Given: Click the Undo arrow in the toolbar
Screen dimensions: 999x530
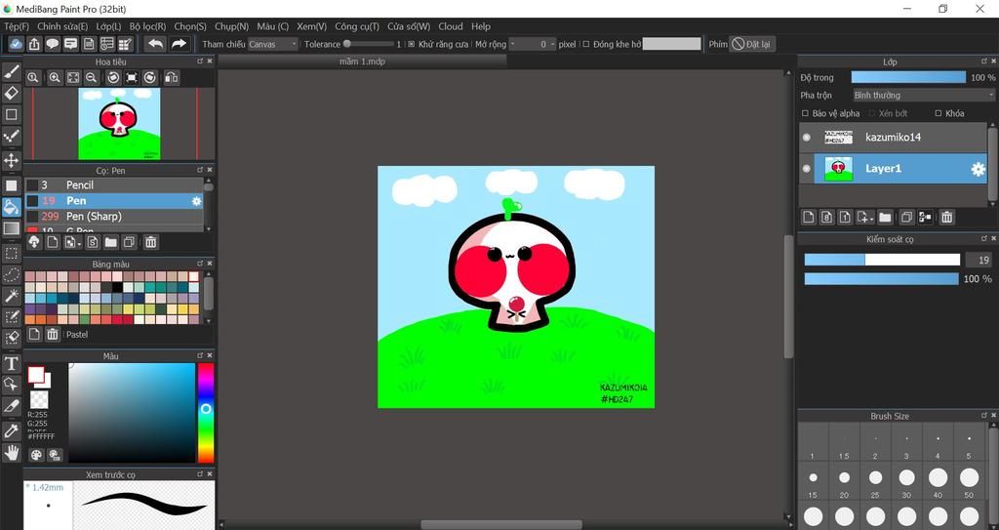Looking at the screenshot, I should tap(155, 43).
